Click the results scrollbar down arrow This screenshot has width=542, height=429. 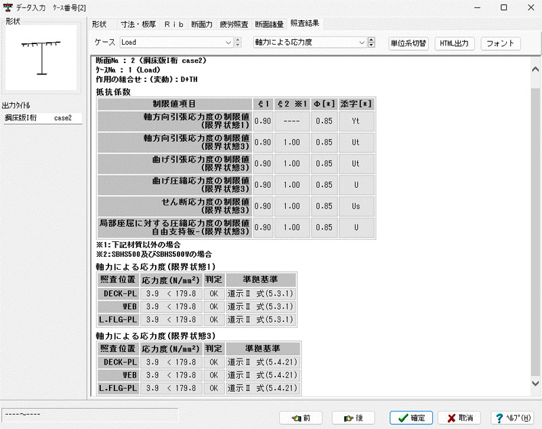(x=535, y=383)
